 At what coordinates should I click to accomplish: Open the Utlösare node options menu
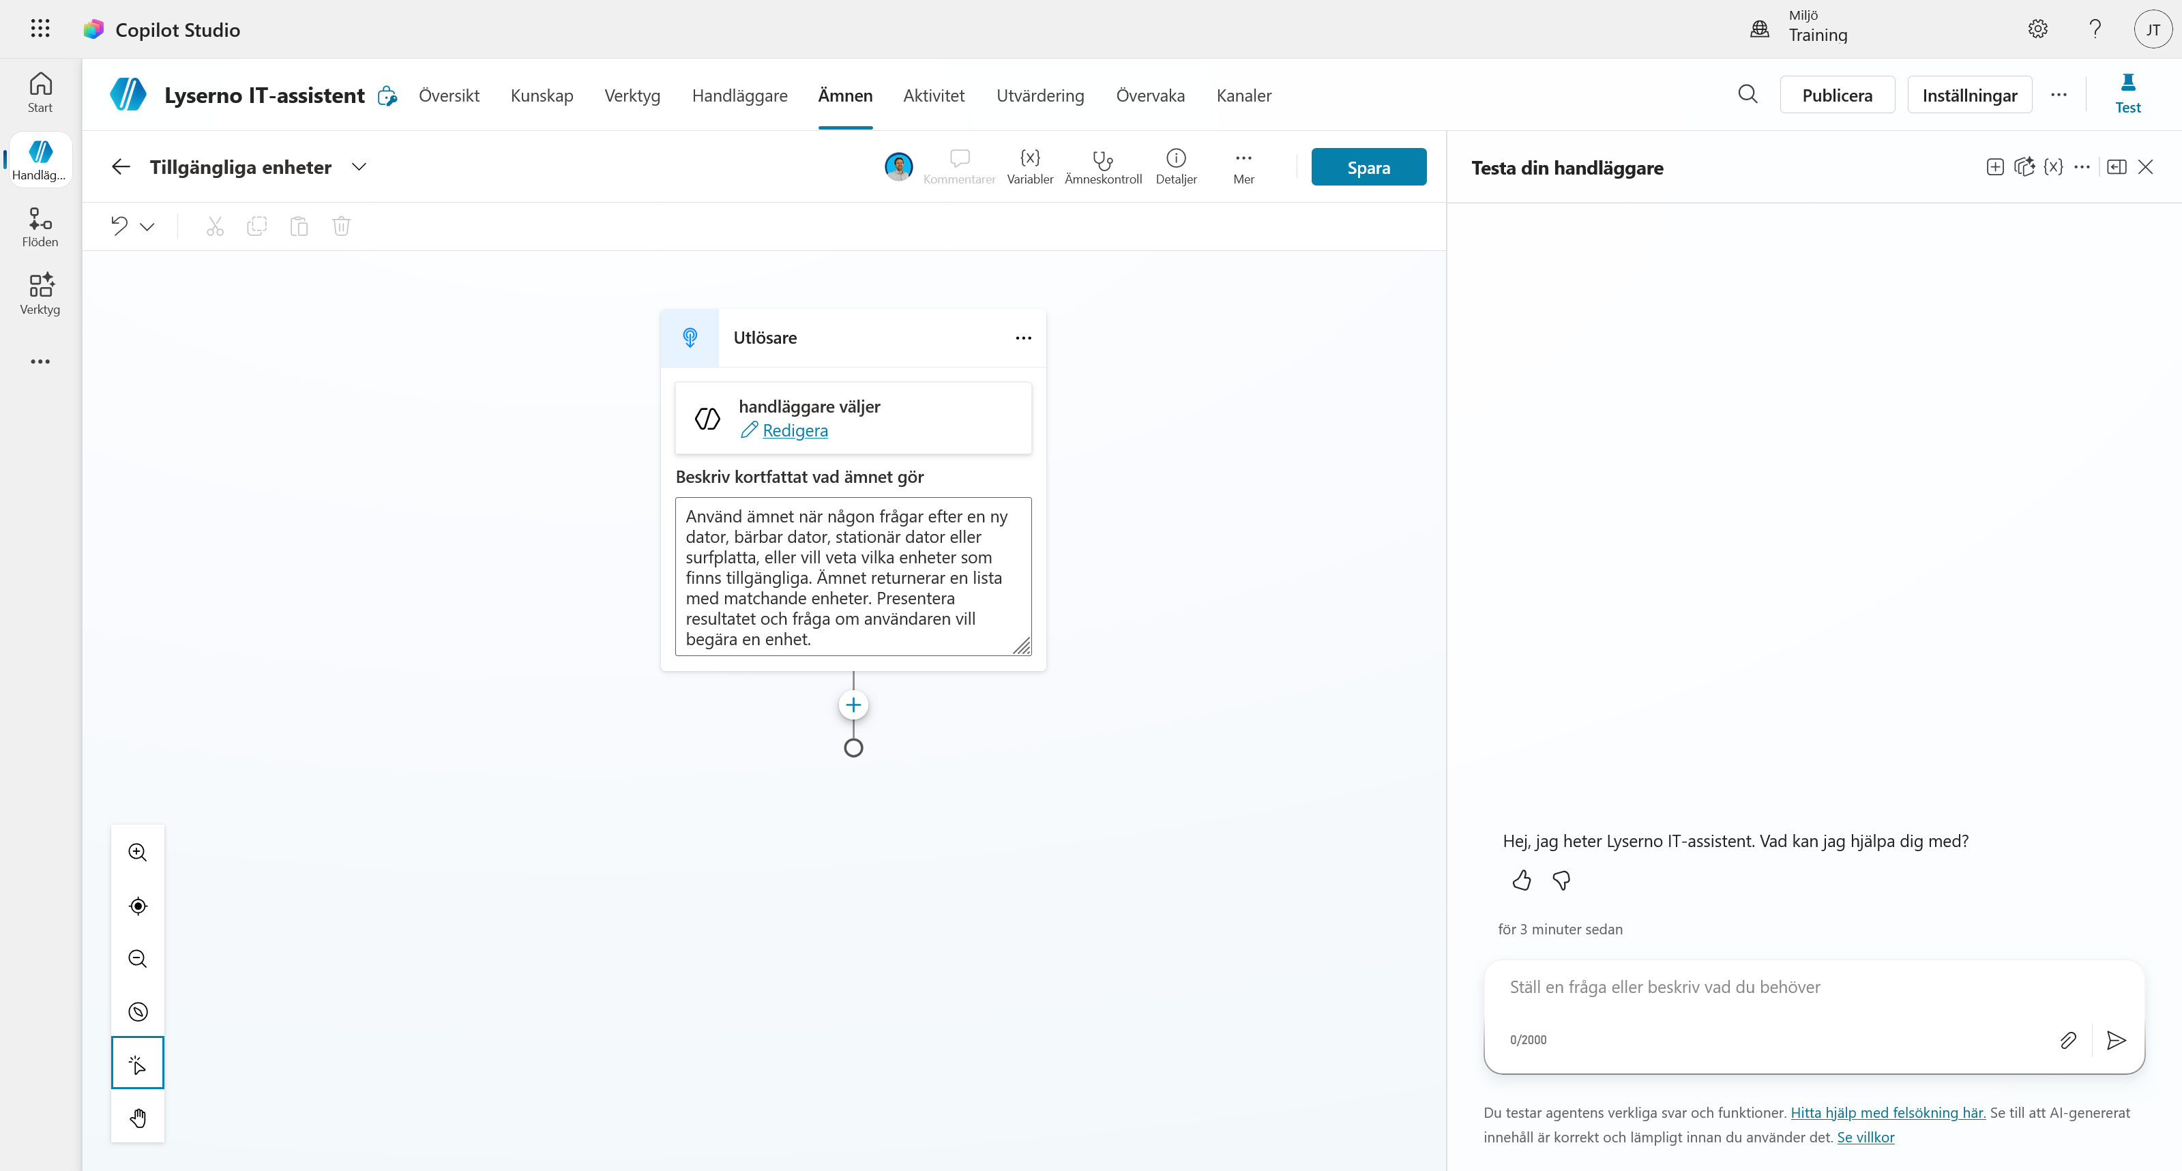(x=1023, y=338)
